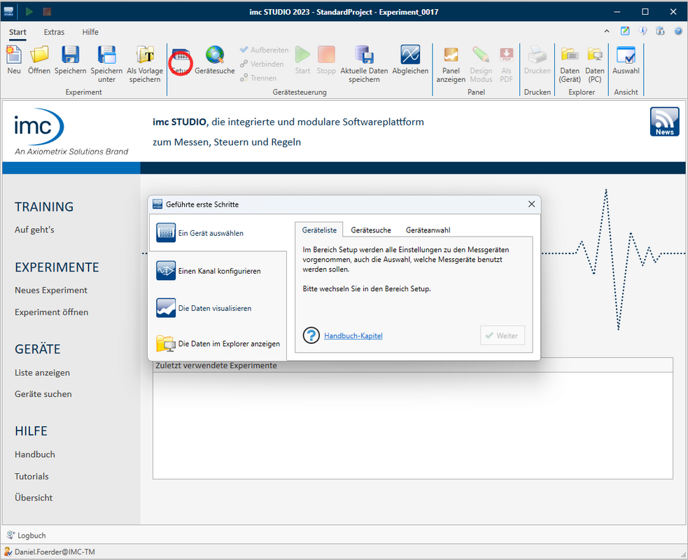The width and height of the screenshot is (688, 560).
Task: Click Als Vorlage speichern icon
Action: click(145, 56)
